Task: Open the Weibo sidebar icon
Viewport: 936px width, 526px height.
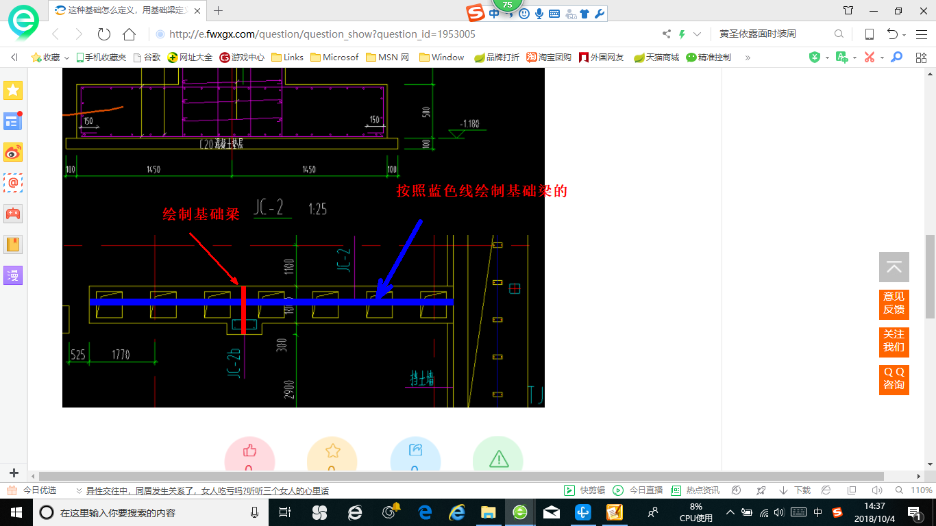Action: pos(13,152)
